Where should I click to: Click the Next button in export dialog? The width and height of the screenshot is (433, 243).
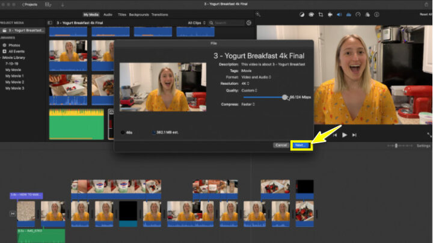click(301, 145)
